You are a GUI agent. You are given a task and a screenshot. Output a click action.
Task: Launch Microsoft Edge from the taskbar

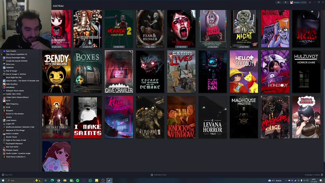(x=52, y=180)
